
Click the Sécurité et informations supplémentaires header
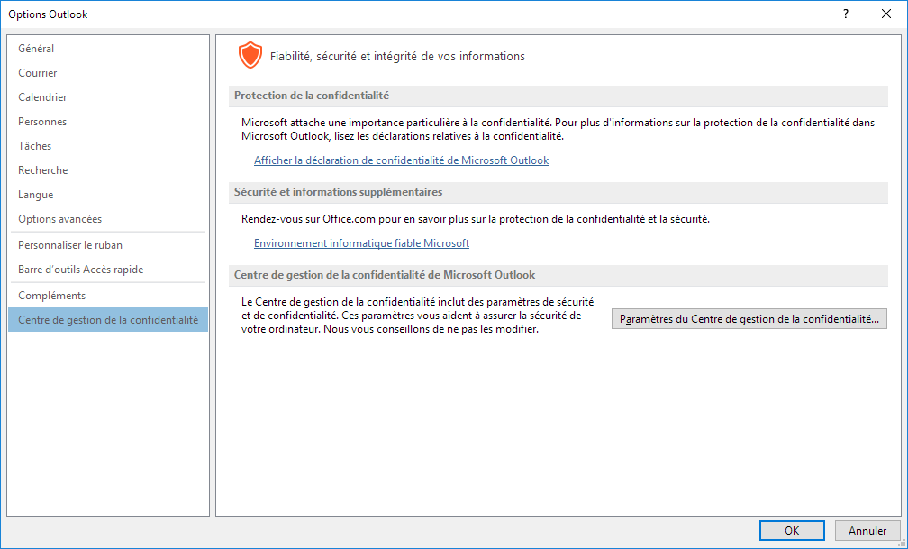click(558, 192)
